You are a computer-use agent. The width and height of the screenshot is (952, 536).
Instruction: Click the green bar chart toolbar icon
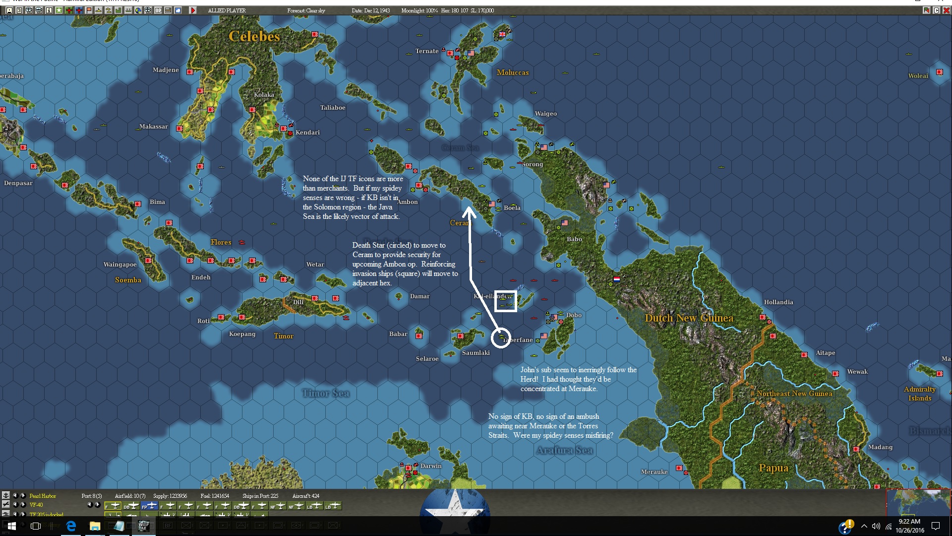tap(119, 10)
